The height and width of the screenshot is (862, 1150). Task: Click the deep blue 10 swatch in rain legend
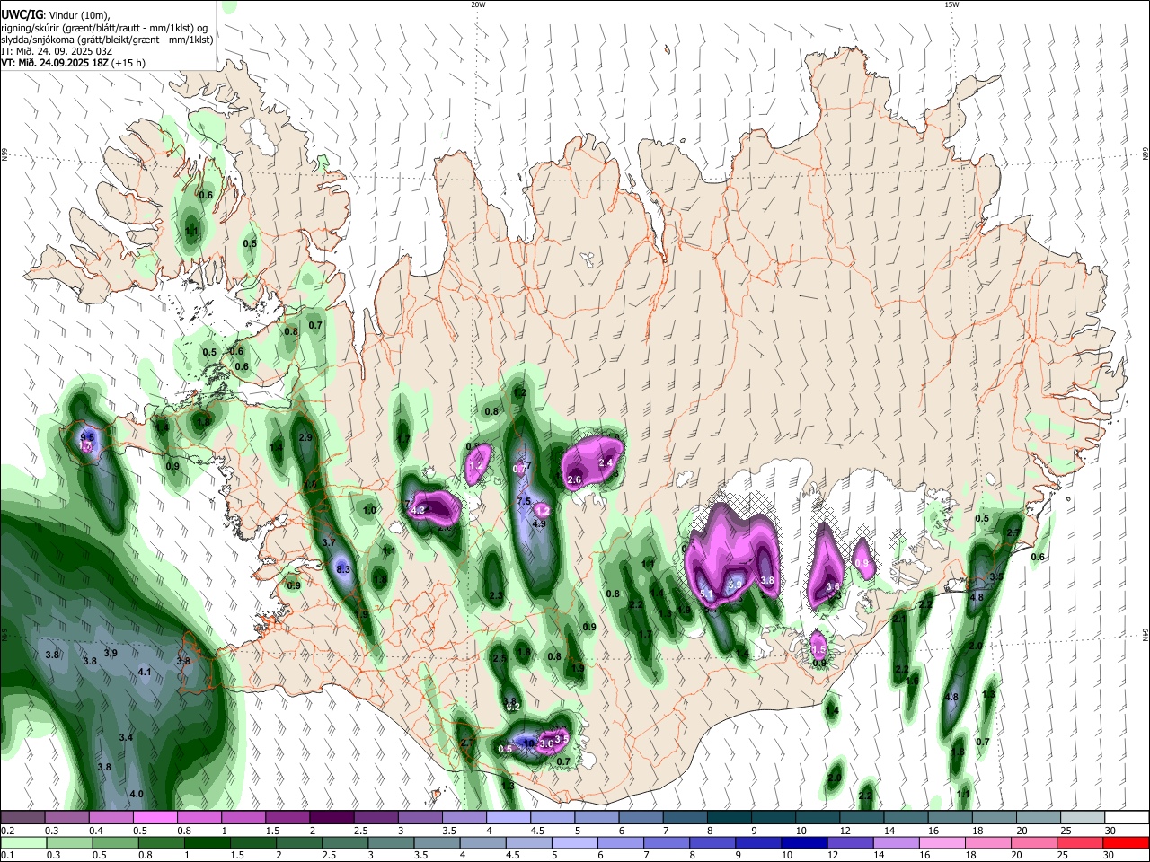coord(803,842)
